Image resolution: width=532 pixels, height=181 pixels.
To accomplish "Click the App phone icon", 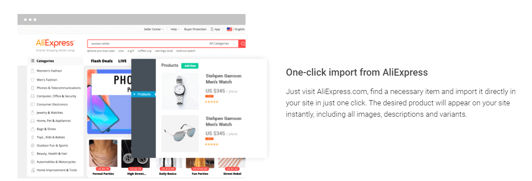I will (212, 29).
